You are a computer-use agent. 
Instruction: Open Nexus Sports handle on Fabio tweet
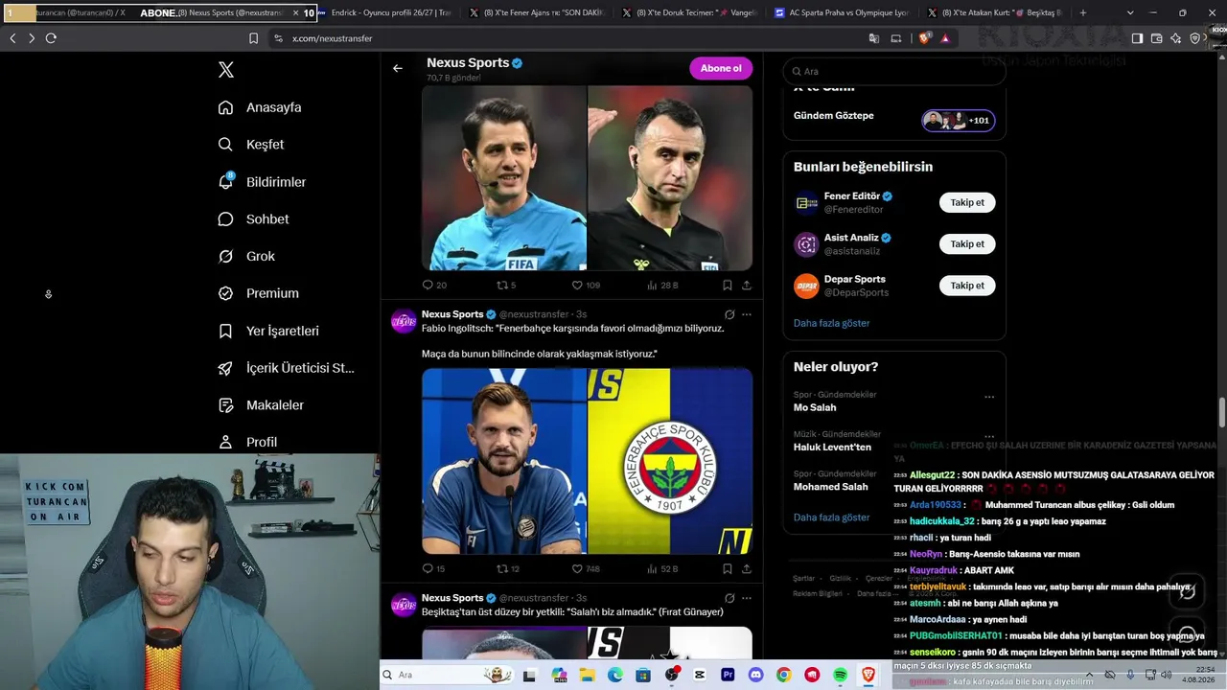(534, 314)
